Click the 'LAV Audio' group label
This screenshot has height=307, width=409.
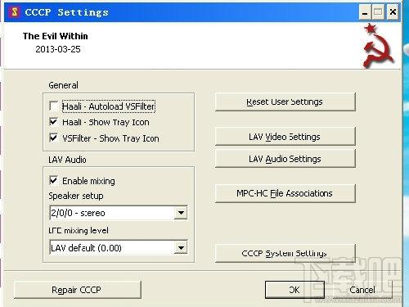click(x=67, y=160)
